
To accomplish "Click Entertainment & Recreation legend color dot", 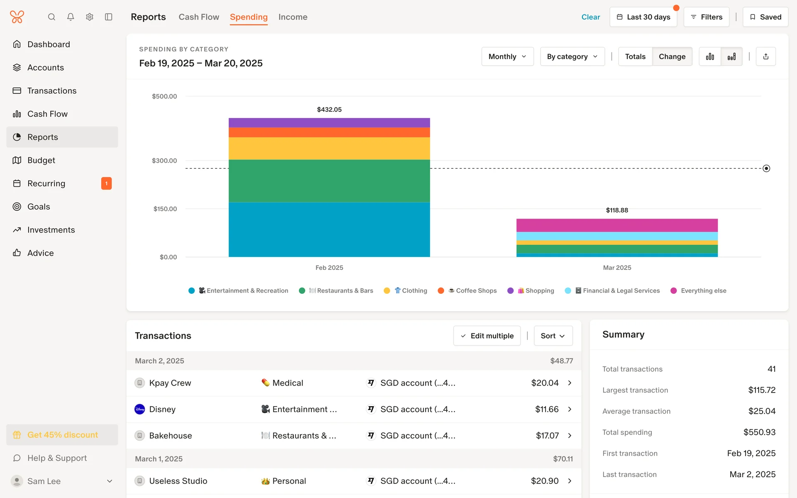I will [191, 290].
